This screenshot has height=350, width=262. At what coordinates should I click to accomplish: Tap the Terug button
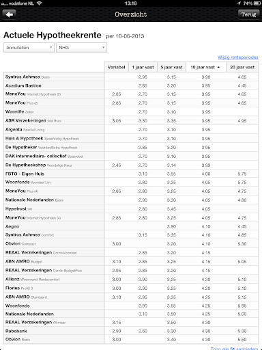(248, 14)
